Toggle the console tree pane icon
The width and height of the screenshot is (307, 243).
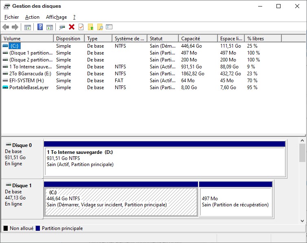click(28, 27)
